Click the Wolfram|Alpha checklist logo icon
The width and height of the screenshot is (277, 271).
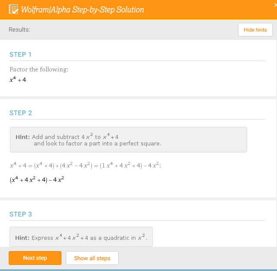pyautogui.click(x=13, y=9)
